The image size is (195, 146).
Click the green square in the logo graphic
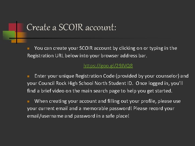pos(9,35)
